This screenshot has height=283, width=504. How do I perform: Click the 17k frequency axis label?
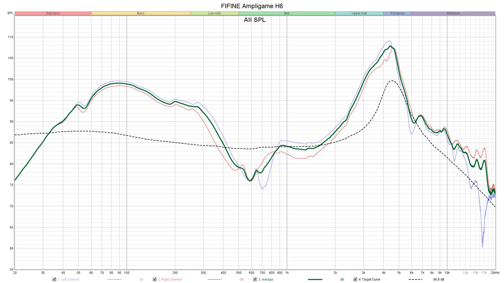click(x=484, y=272)
